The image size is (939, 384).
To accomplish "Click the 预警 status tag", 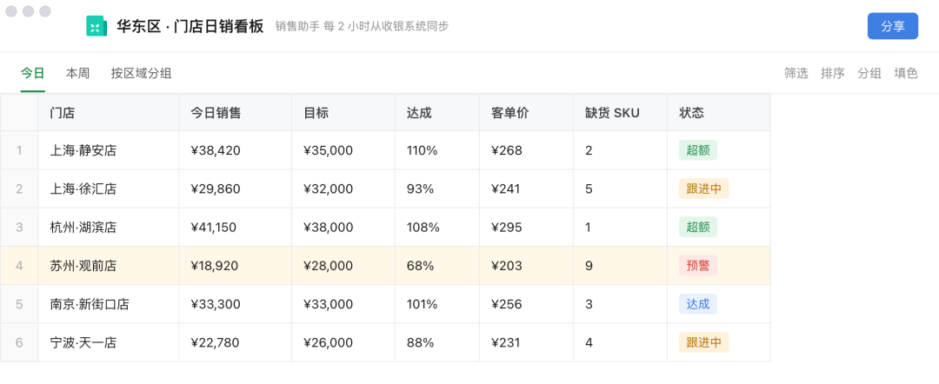I will (x=697, y=266).
